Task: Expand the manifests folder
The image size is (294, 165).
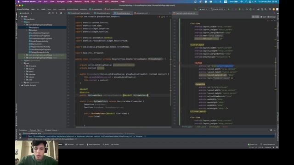Action: click(x=22, y=19)
